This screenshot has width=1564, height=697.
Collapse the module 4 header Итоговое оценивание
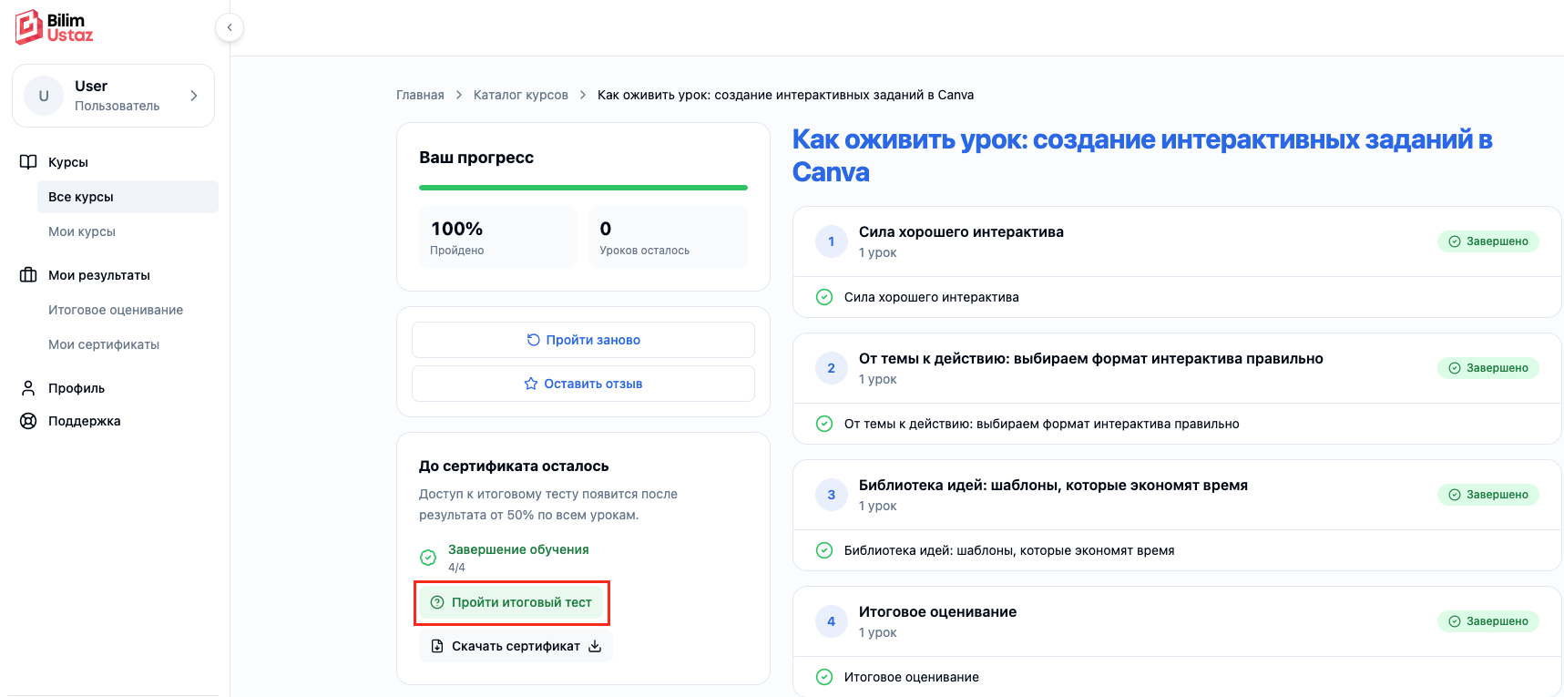pos(1177,621)
